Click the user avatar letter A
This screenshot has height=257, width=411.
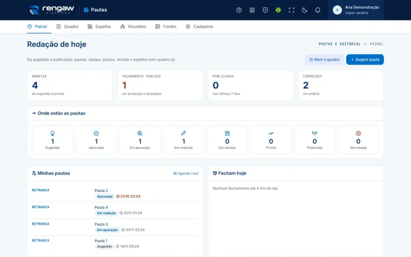click(337, 10)
